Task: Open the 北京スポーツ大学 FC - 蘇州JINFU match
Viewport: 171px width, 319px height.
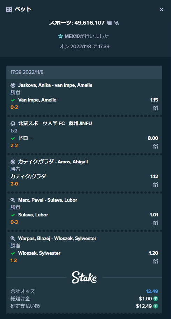Action: point(55,123)
